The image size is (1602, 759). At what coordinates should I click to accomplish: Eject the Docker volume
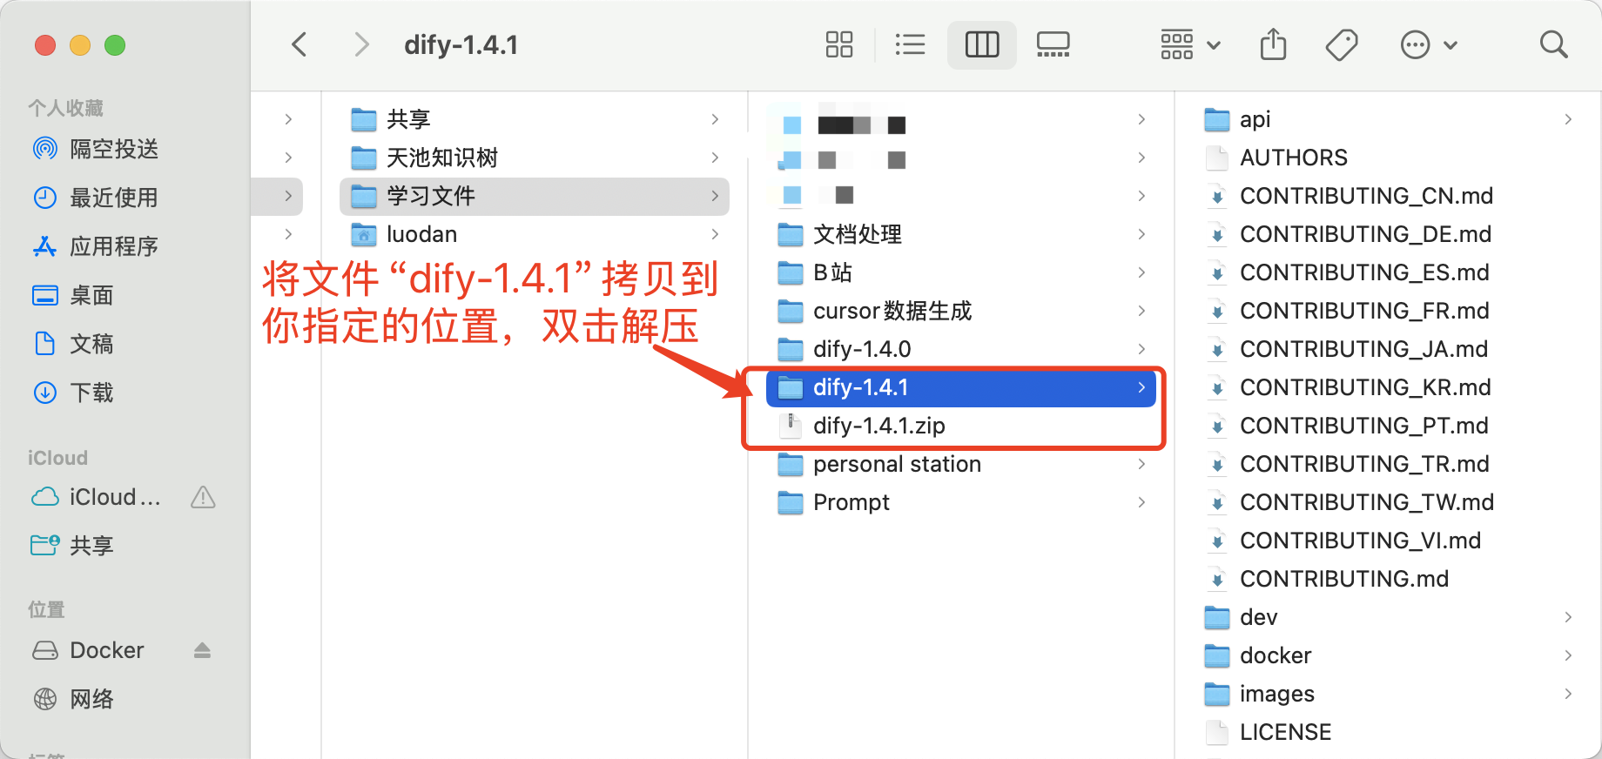[202, 650]
